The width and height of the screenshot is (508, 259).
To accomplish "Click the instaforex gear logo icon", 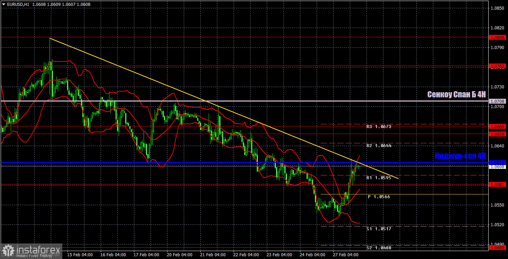I will pyautogui.click(x=8, y=250).
